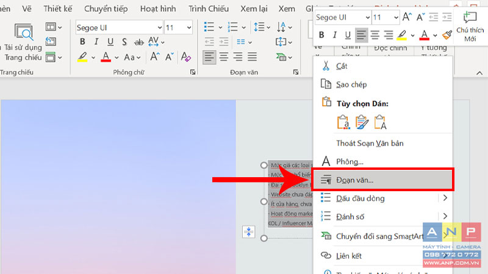The height and width of the screenshot is (274, 488).
Task: Open the Hoạt hình ribbon tab
Action: (158, 9)
